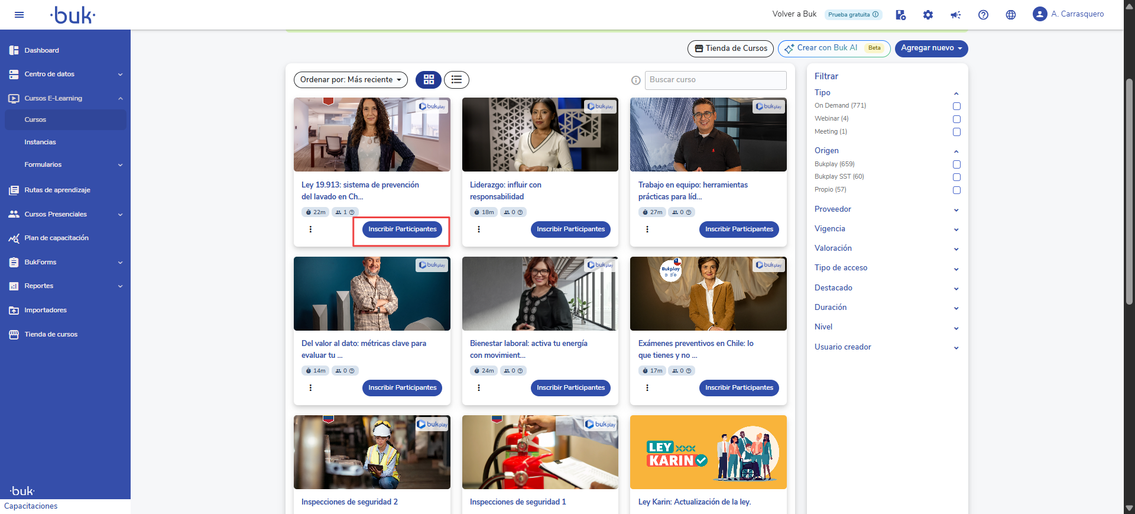1135x514 pixels.
Task: Open the Agregar nuevo dropdown
Action: pyautogui.click(x=931, y=49)
